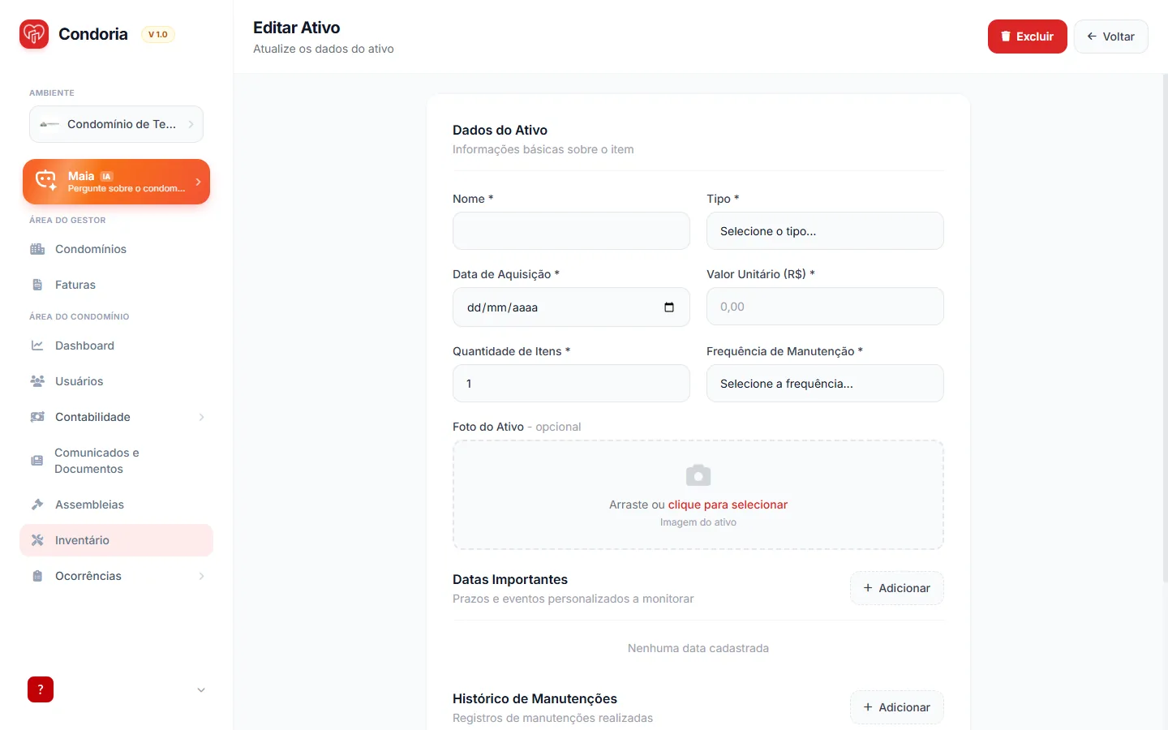This screenshot has height=730, width=1168.
Task: Click the Comunicados e Documentos newspaper icon
Action: 37,461
